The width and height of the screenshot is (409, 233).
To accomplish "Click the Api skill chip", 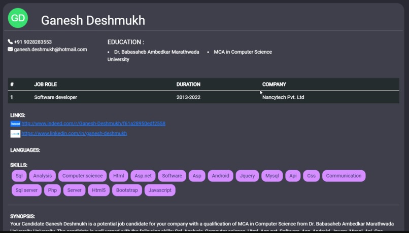I will [293, 176].
